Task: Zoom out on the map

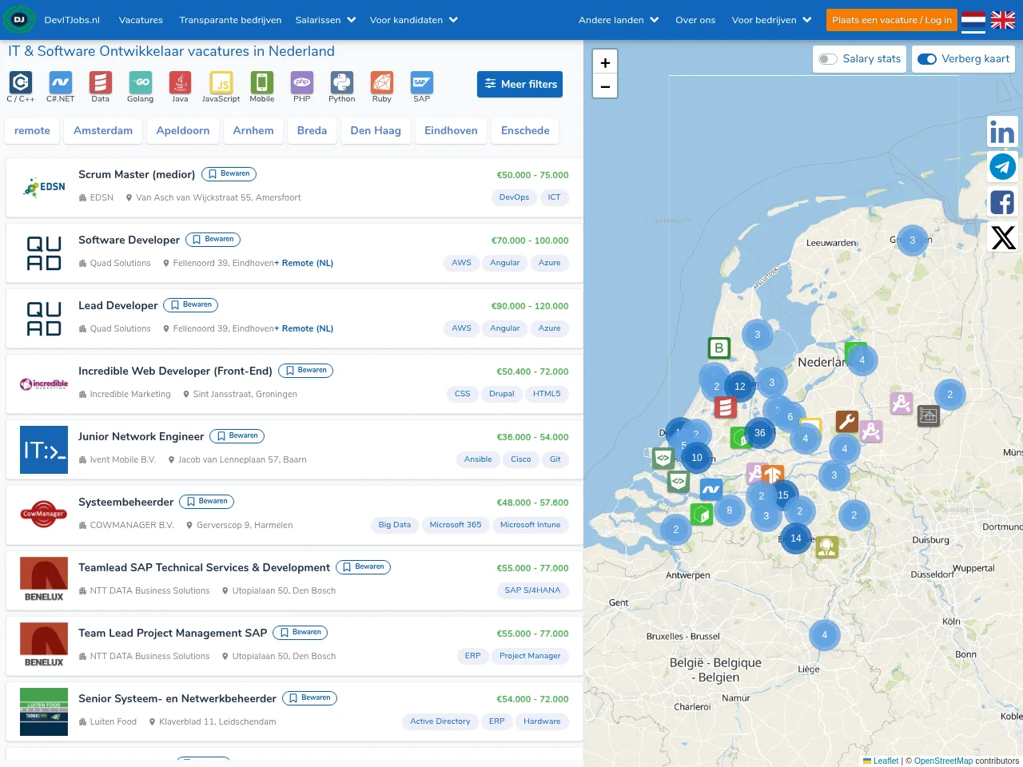Action: (x=605, y=86)
